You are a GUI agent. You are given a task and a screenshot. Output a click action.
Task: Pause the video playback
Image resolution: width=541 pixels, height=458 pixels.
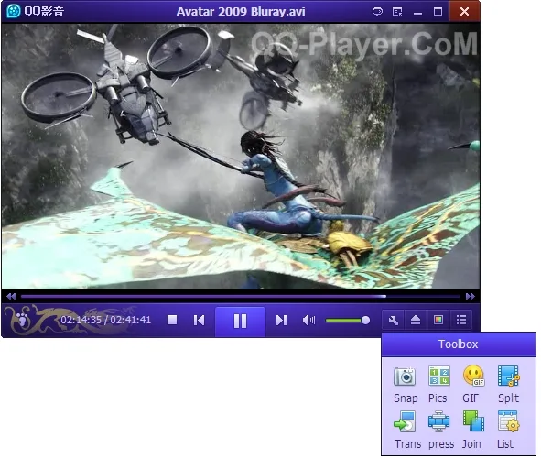240,321
